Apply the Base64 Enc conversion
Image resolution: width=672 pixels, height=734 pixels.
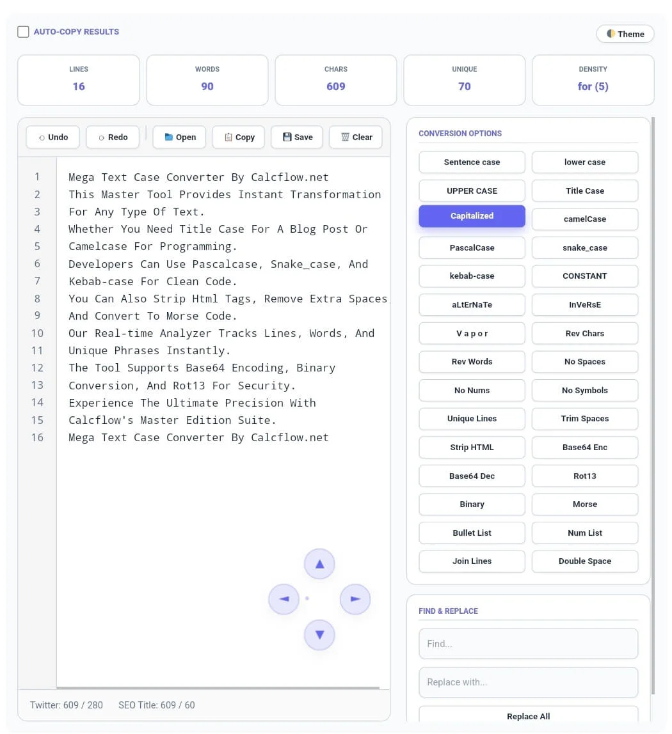(x=584, y=447)
